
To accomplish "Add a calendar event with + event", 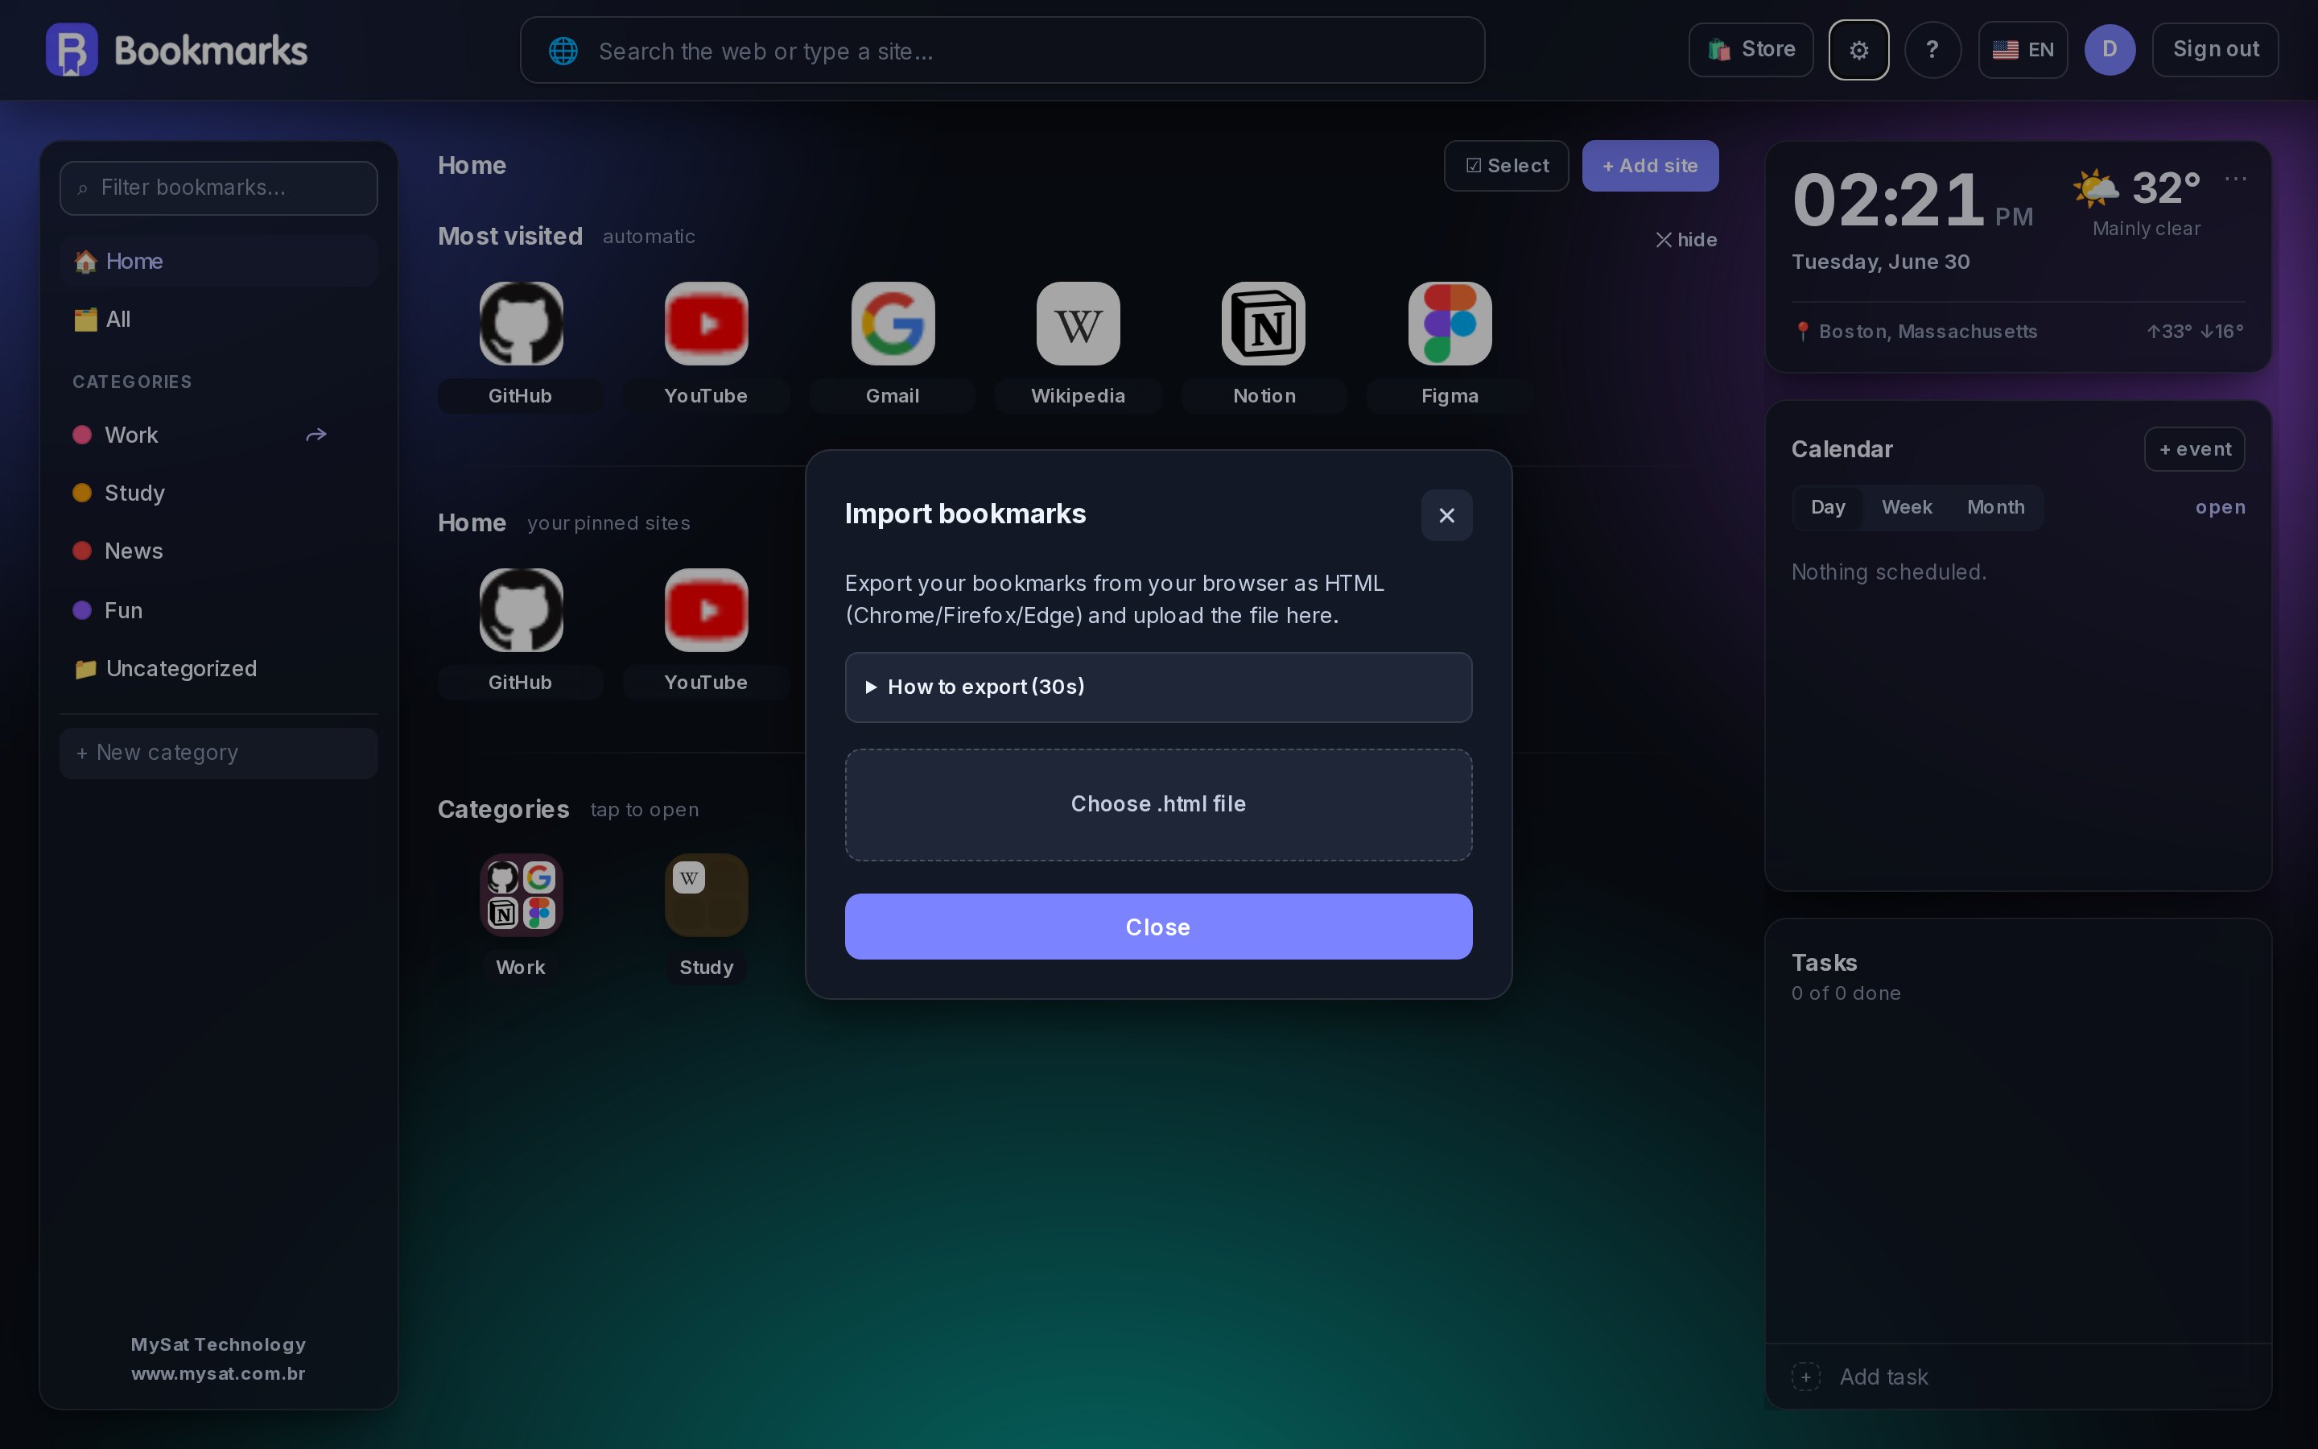I will click(x=2194, y=449).
